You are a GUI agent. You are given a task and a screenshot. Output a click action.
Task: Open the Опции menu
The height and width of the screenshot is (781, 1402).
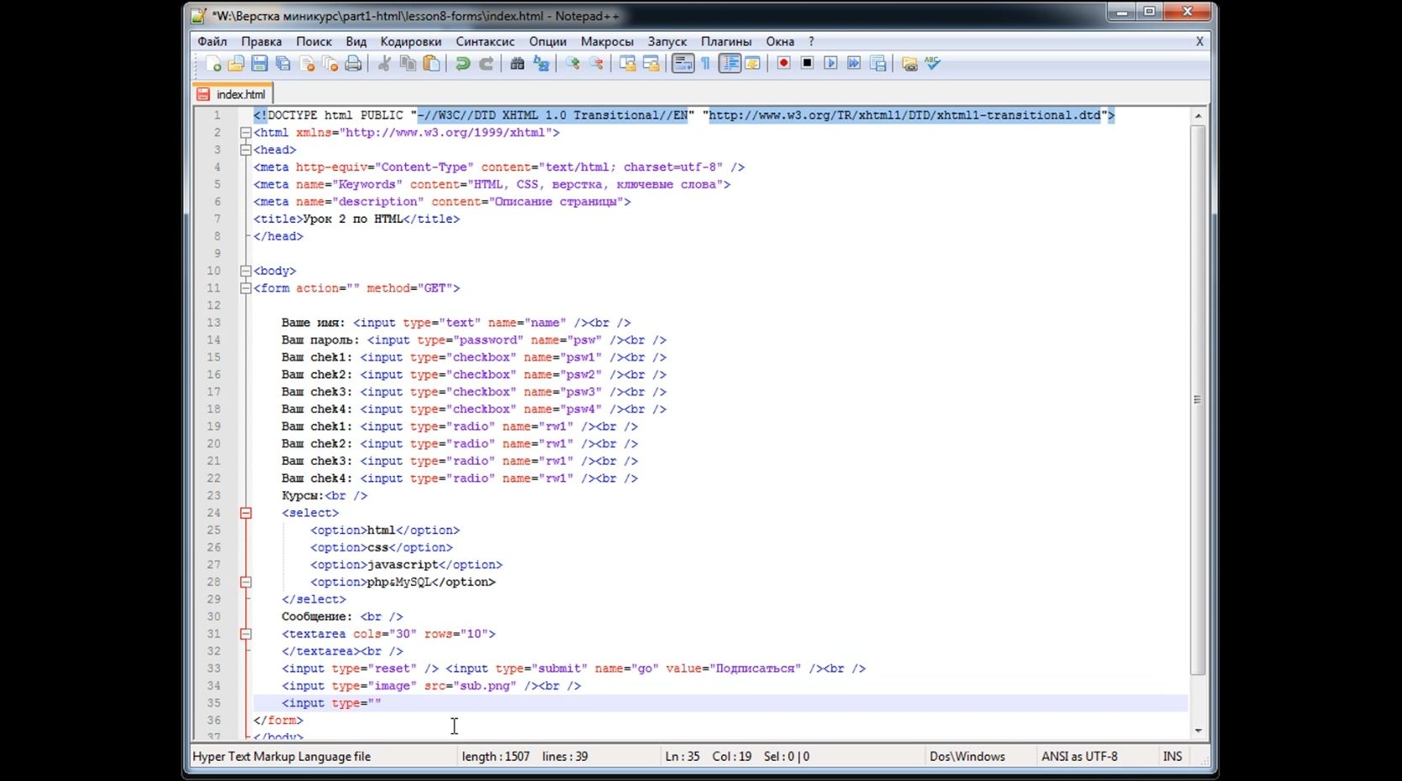point(548,41)
